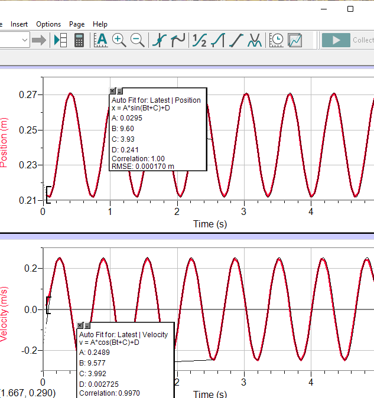Activate the Examine tool icon
Viewport: 374px width, 398px height.
pyautogui.click(x=160, y=40)
